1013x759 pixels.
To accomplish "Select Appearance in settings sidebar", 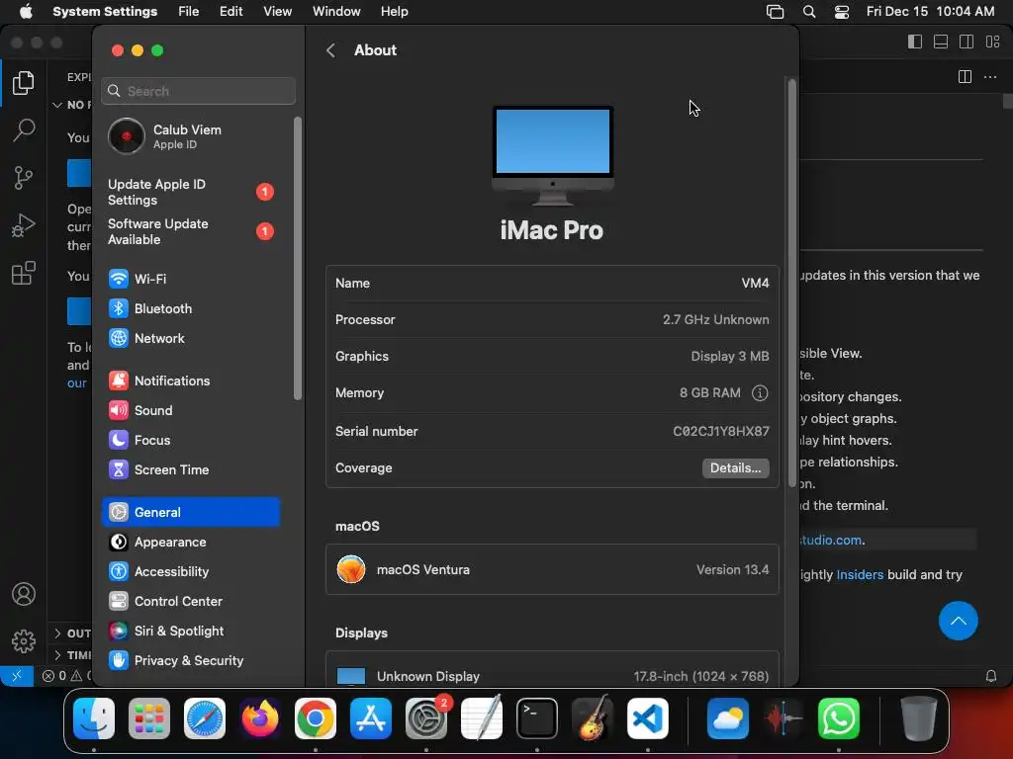I will [191, 543].
